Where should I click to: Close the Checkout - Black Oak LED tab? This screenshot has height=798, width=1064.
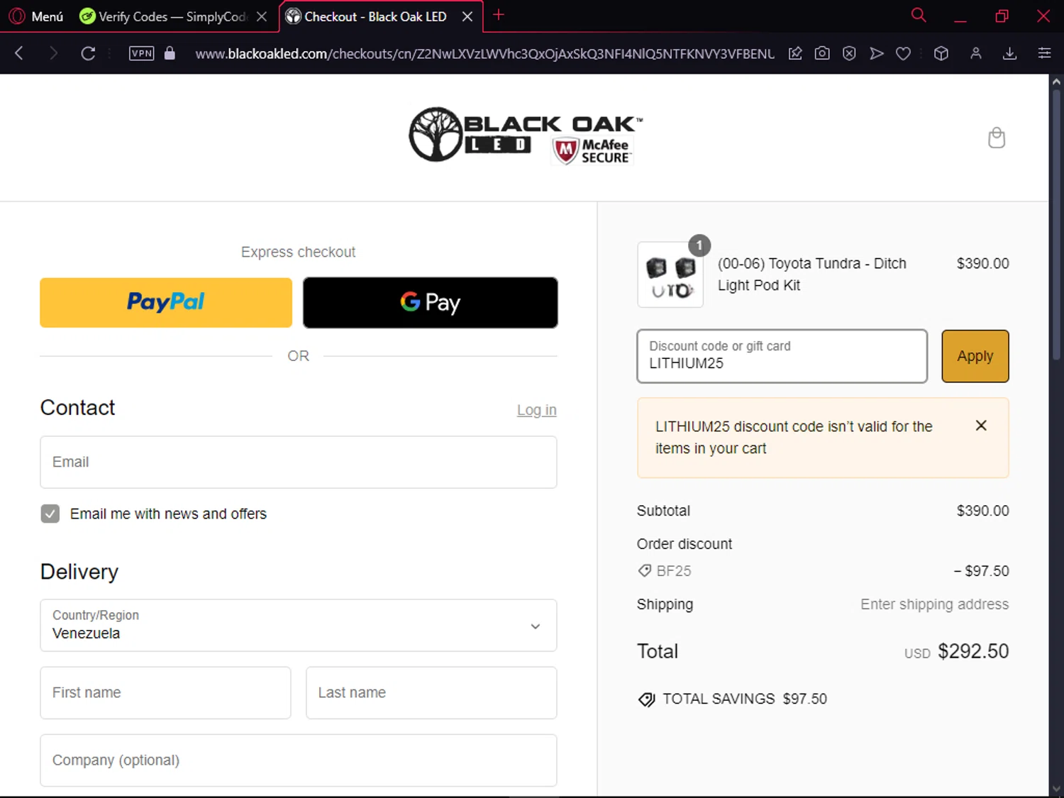pos(467,16)
